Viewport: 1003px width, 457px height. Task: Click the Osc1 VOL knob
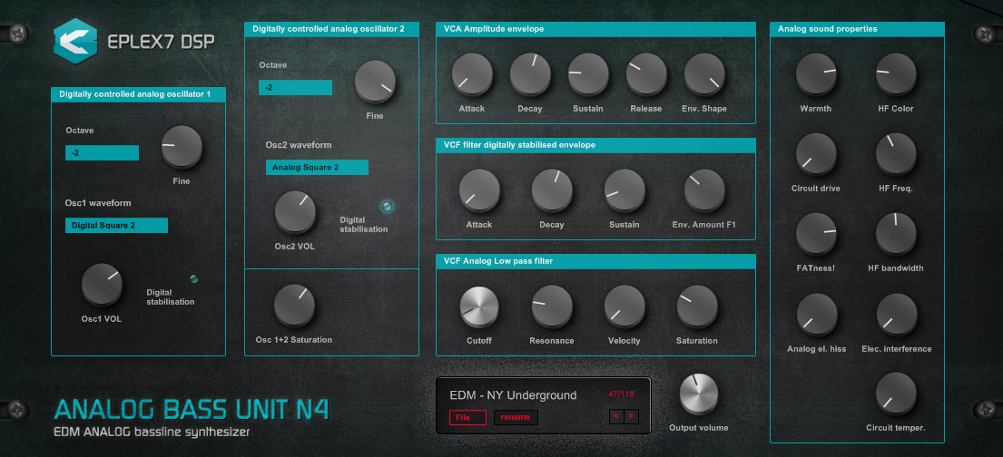(x=103, y=283)
